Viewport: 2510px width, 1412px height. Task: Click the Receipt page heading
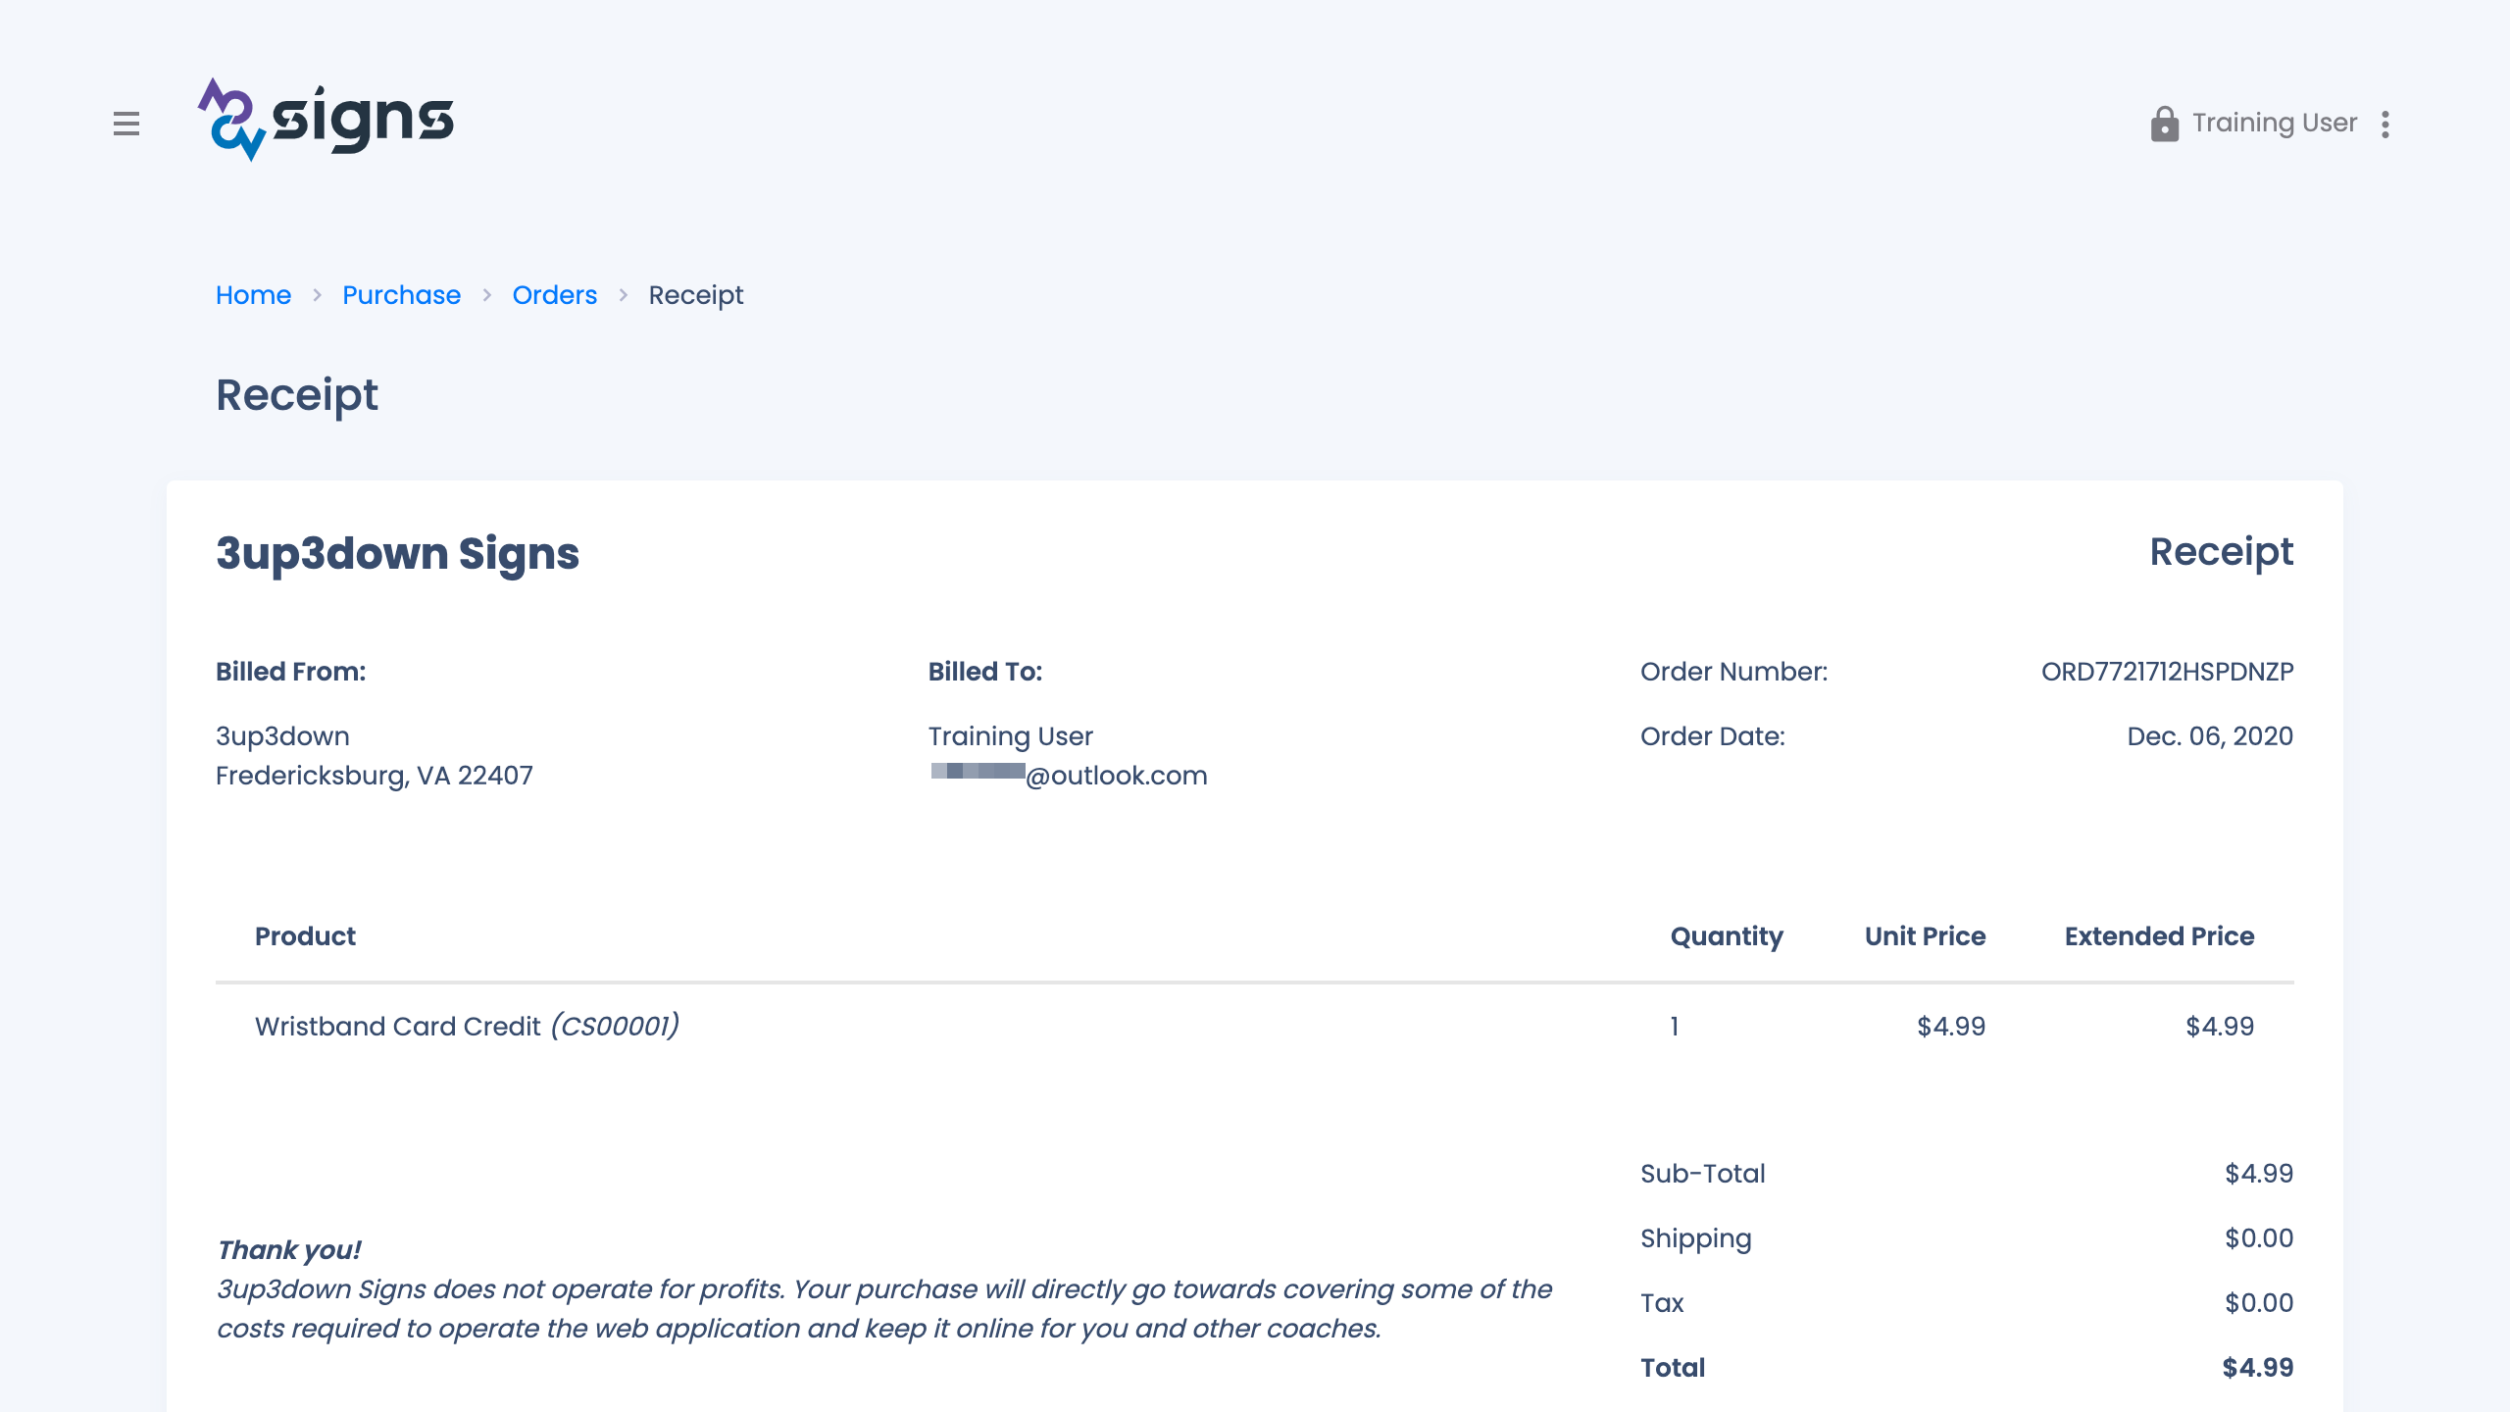[296, 396]
